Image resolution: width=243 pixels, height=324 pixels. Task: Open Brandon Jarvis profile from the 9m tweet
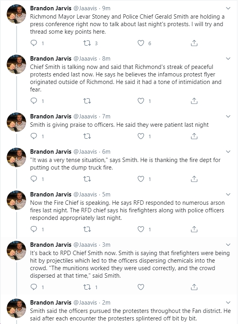(51, 8)
